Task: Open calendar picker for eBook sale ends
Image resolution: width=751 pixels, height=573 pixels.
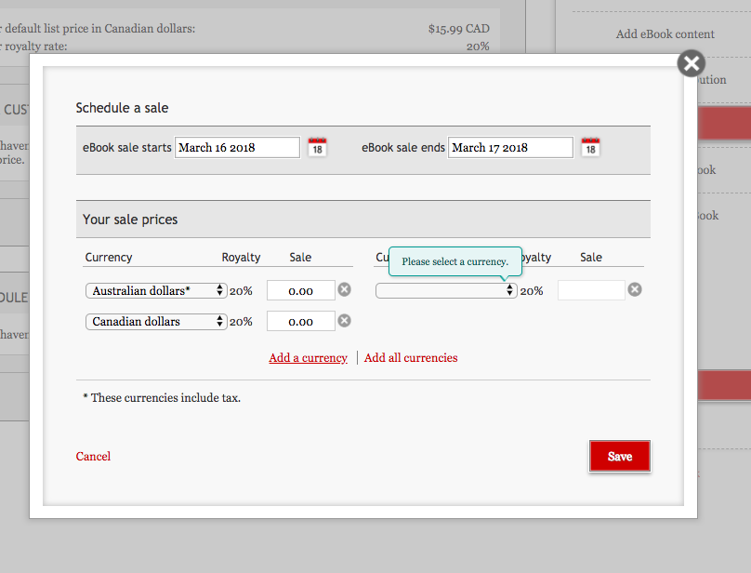Action: point(590,147)
